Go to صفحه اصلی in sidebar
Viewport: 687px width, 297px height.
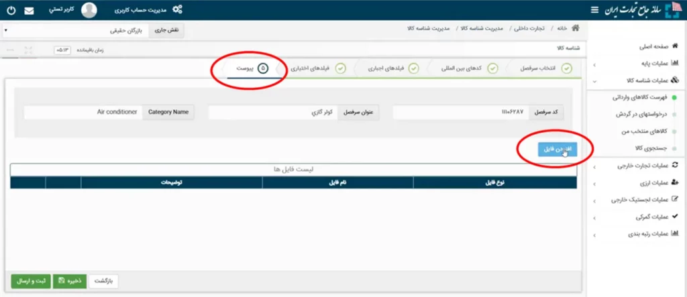(x=659, y=45)
